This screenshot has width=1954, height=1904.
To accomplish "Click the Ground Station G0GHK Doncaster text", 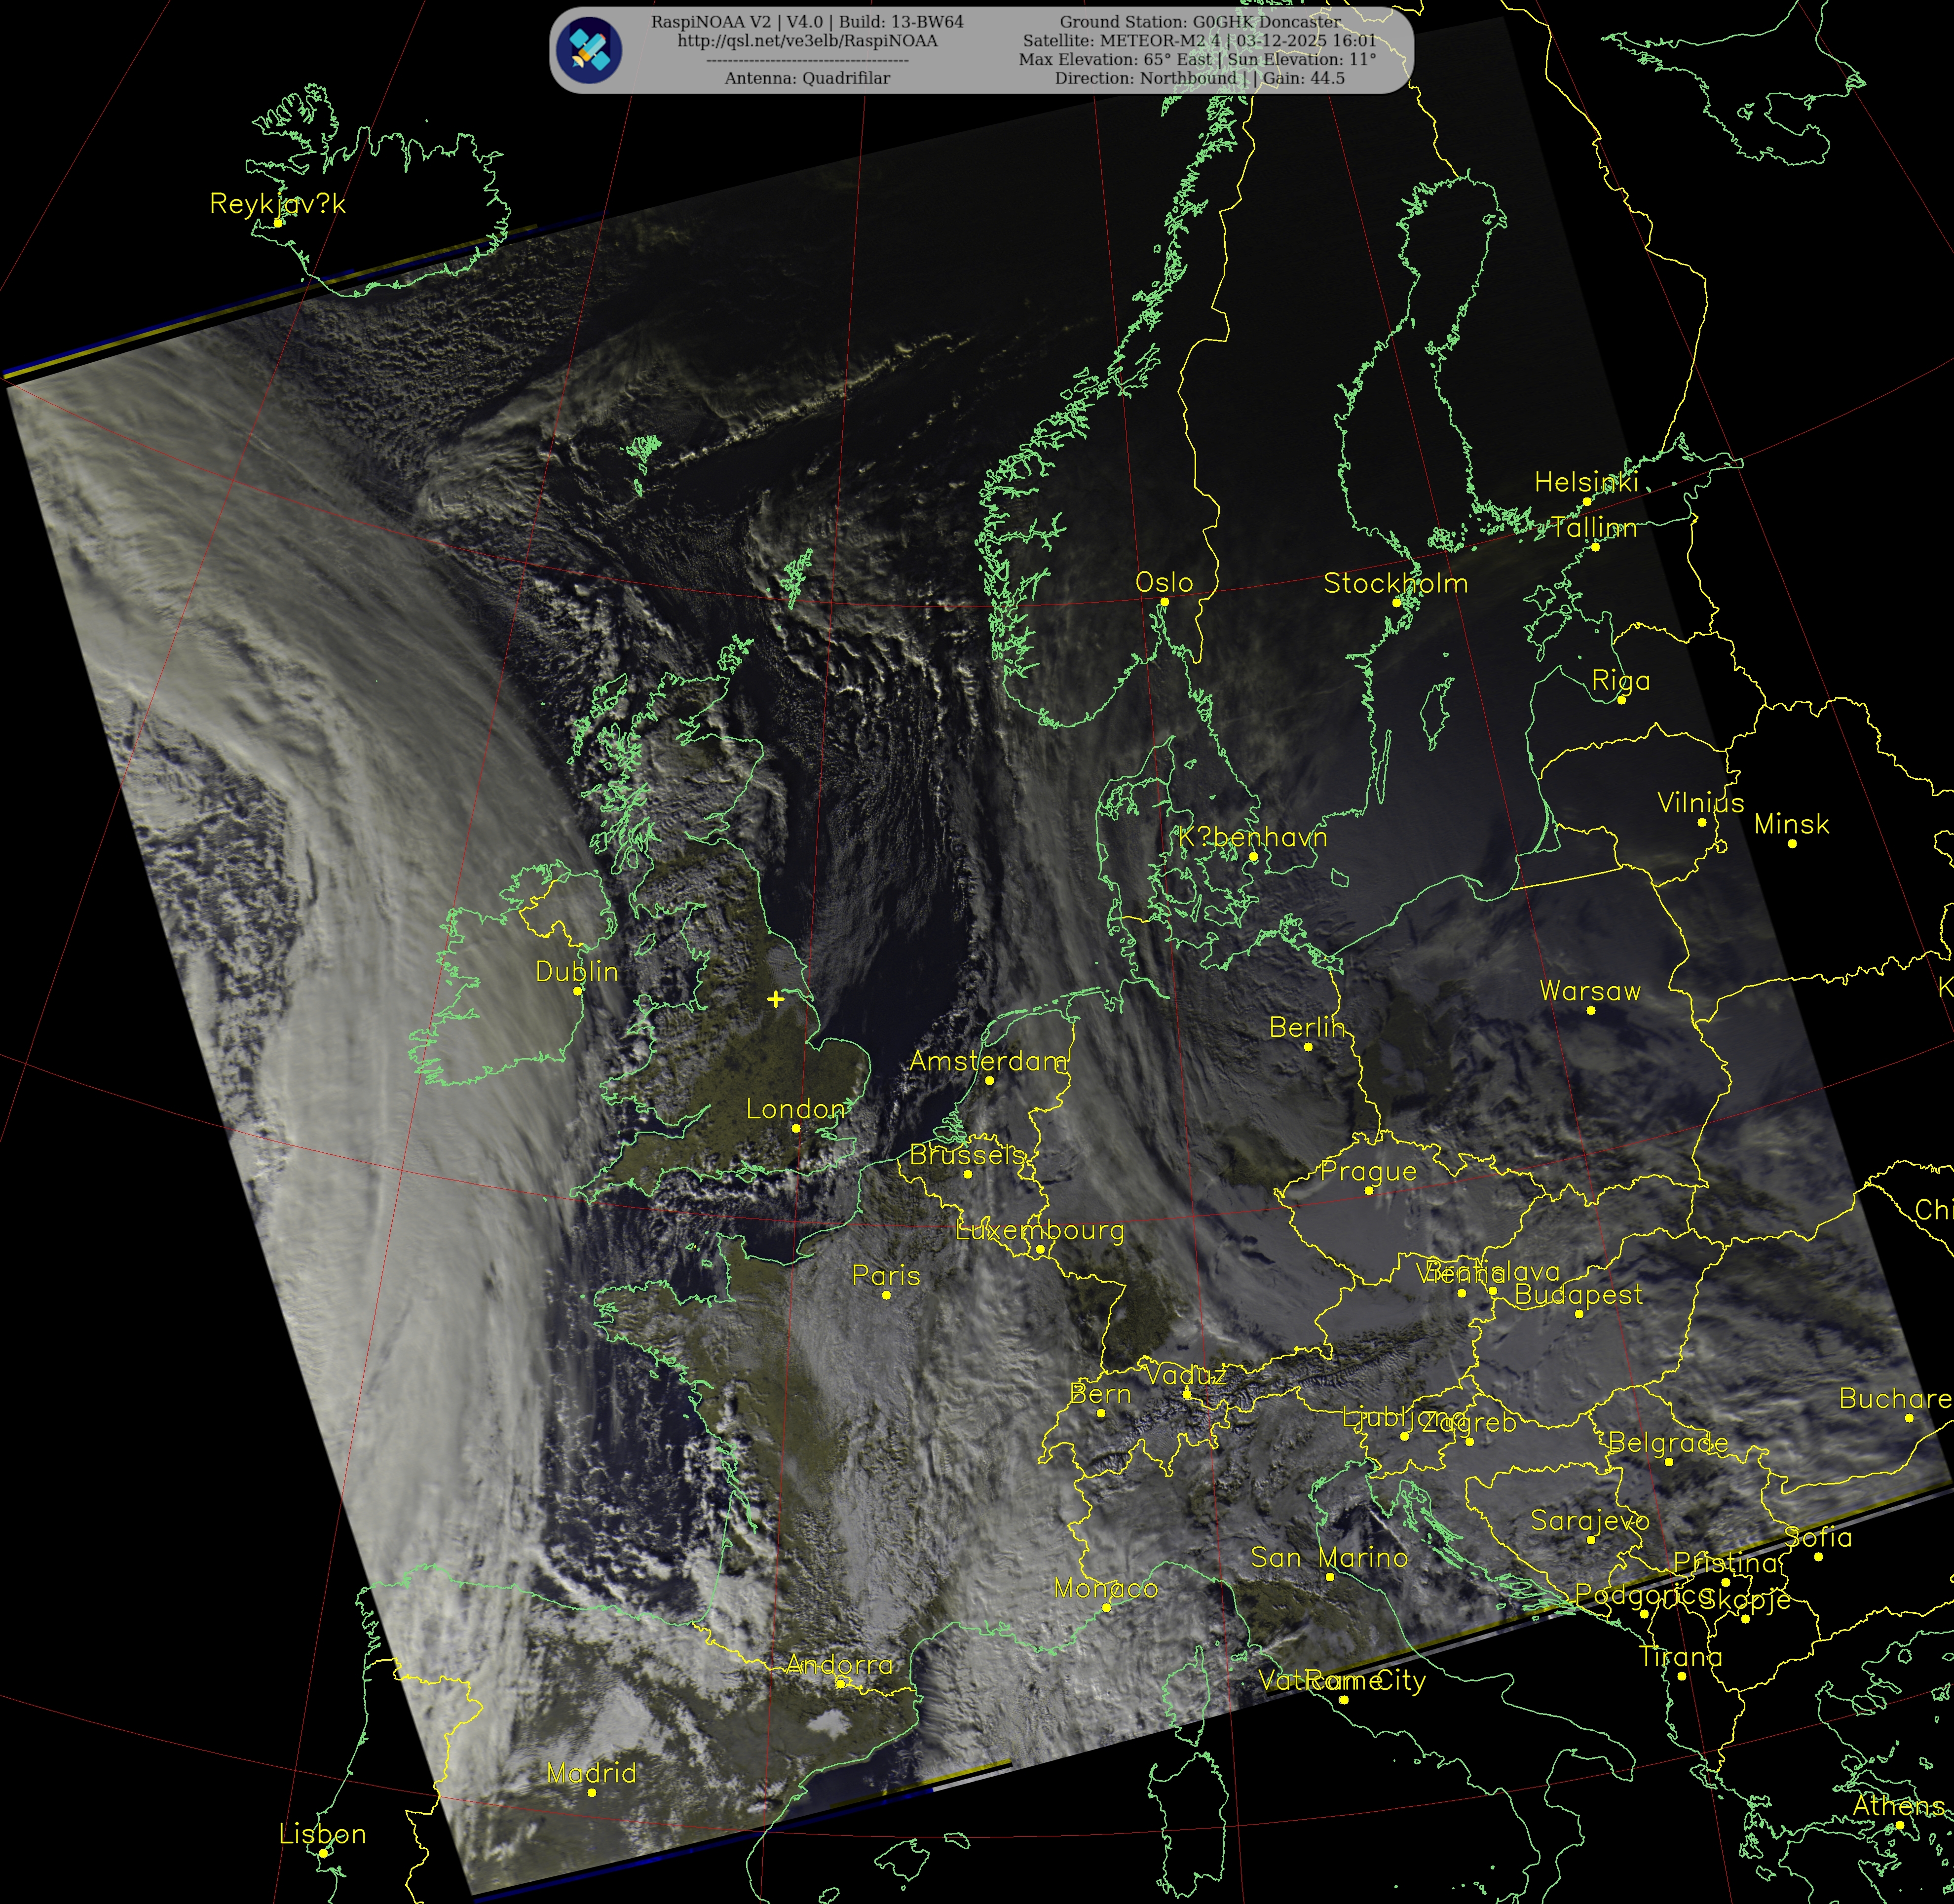I will point(1200,22).
